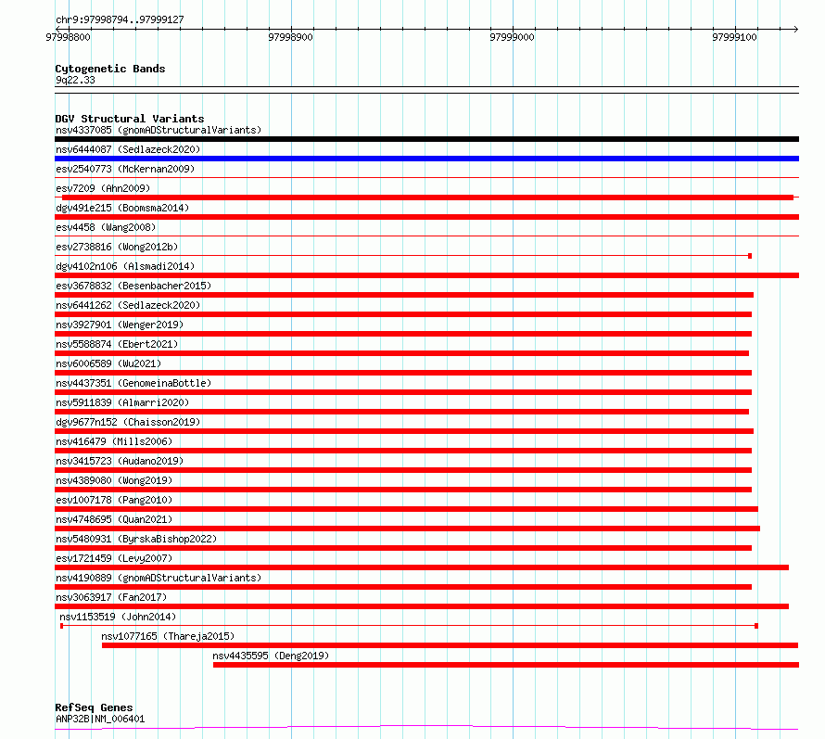Select esv4458 (Wang2008) variant label
The image size is (825, 739).
tap(106, 227)
